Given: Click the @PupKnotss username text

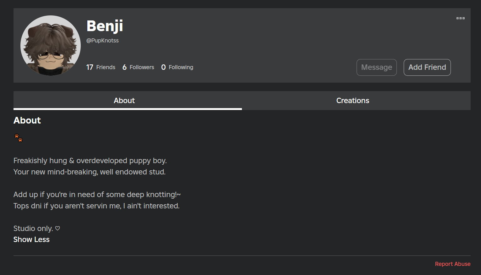Looking at the screenshot, I should pos(102,41).
